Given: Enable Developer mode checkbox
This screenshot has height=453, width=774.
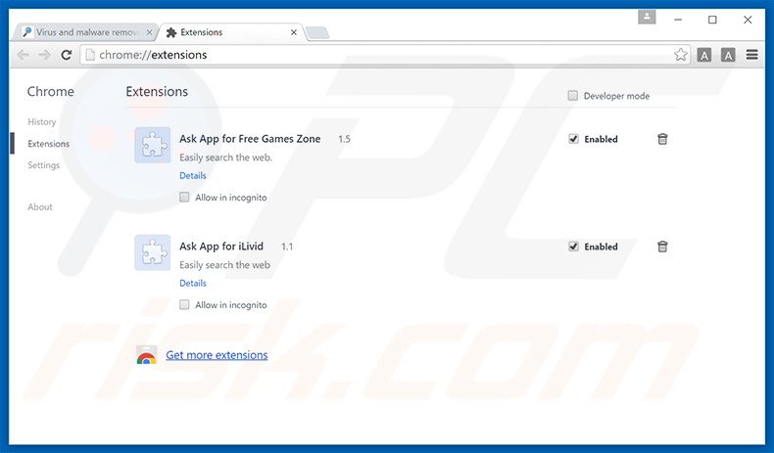Looking at the screenshot, I should point(572,96).
